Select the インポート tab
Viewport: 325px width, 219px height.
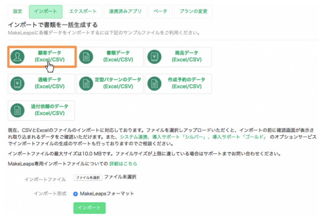pyautogui.click(x=46, y=12)
